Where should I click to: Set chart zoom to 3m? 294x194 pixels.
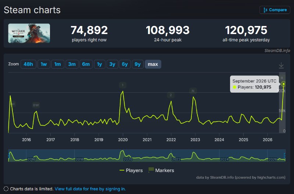(x=72, y=64)
